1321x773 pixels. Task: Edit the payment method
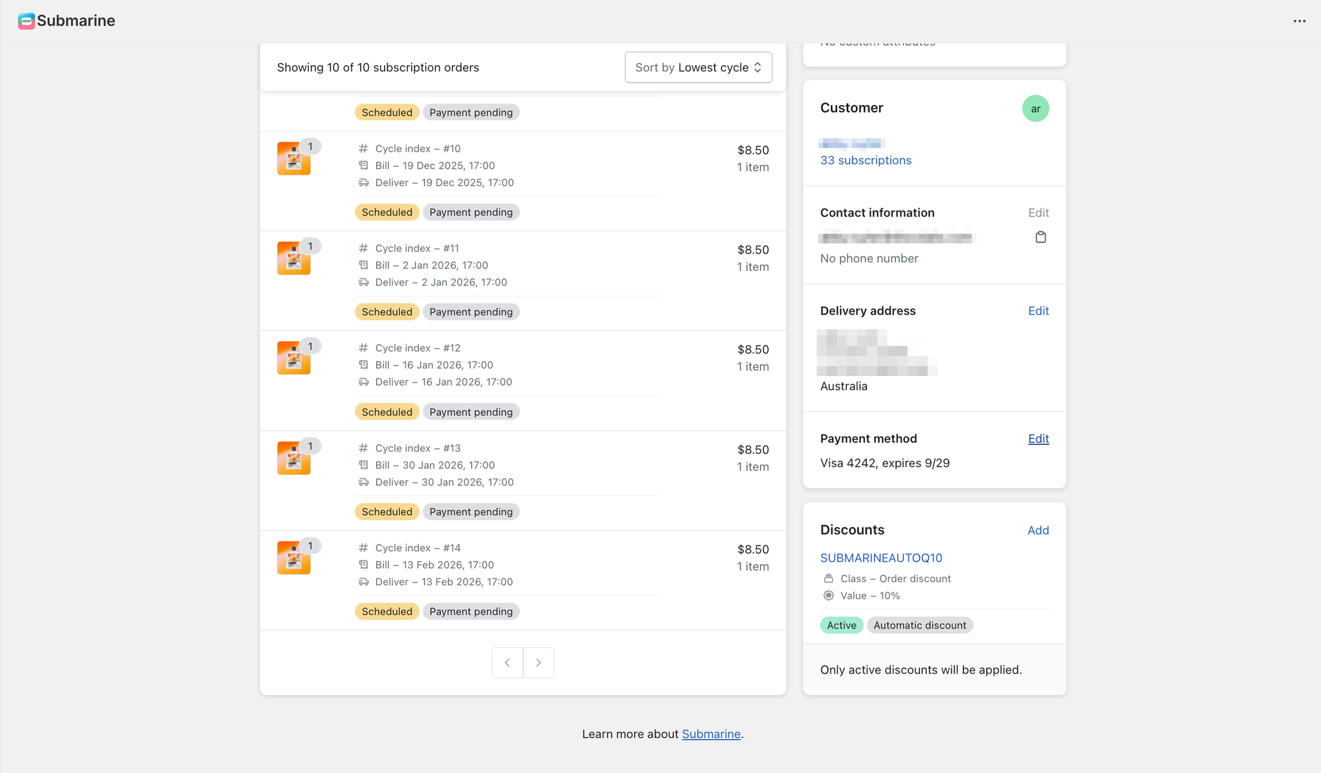pos(1038,438)
